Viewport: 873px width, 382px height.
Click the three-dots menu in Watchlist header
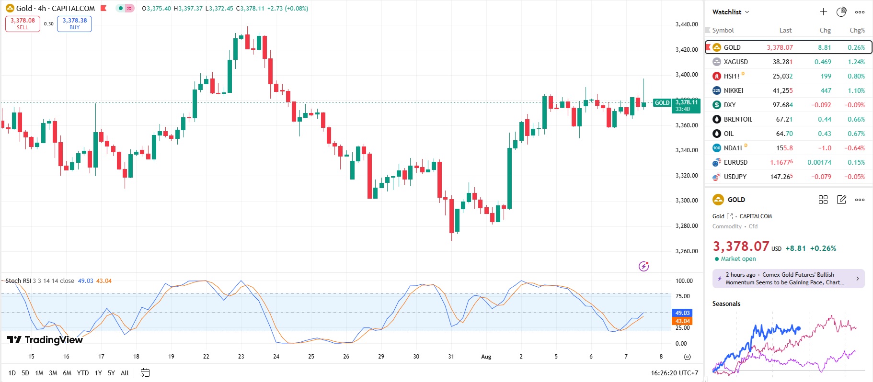860,12
